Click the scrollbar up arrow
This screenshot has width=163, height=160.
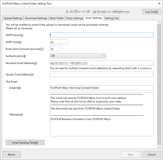point(159,22)
